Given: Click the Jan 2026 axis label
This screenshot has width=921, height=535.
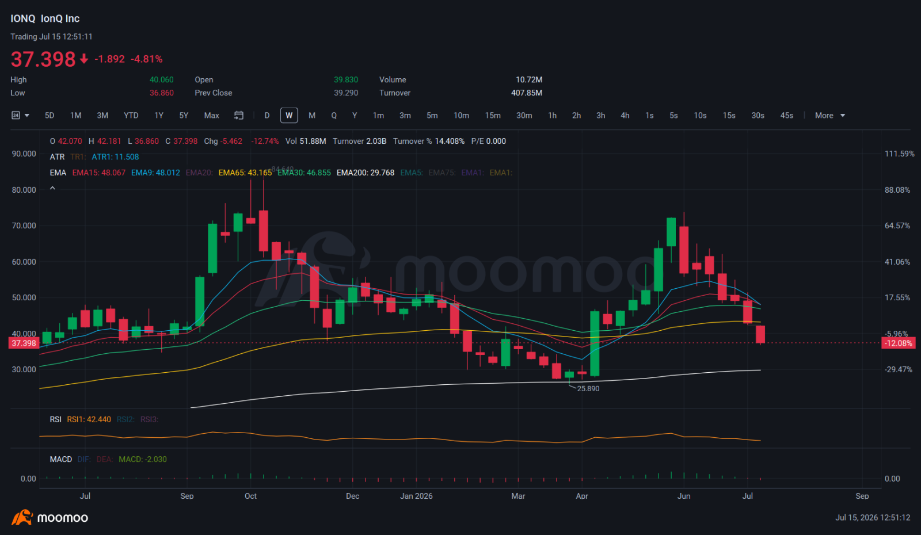Looking at the screenshot, I should [416, 496].
